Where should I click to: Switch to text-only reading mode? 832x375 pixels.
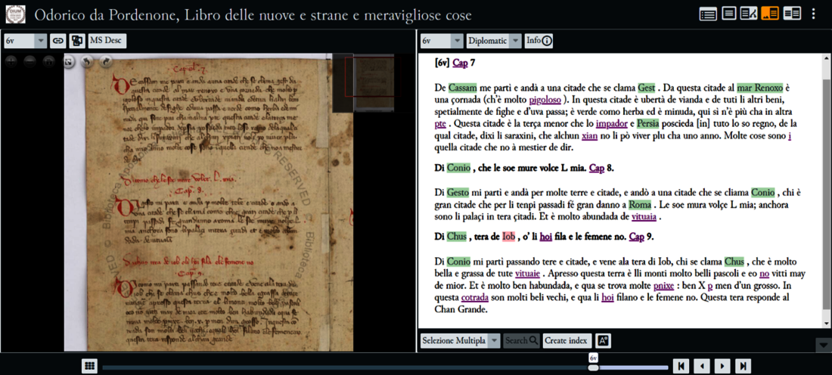(729, 14)
